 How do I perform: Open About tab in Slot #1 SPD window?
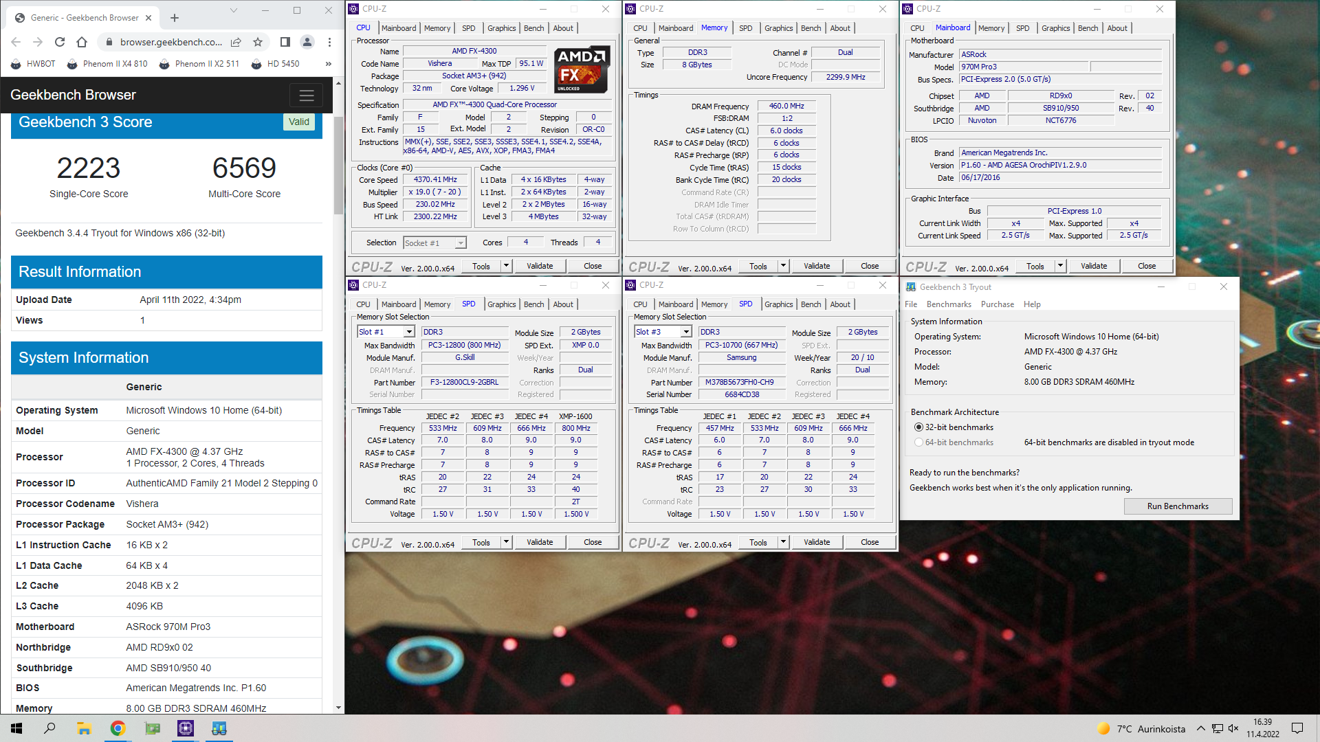click(x=563, y=304)
